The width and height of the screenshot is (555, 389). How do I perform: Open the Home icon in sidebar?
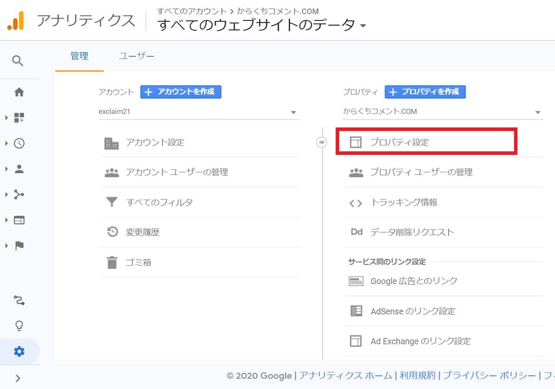coord(19,92)
